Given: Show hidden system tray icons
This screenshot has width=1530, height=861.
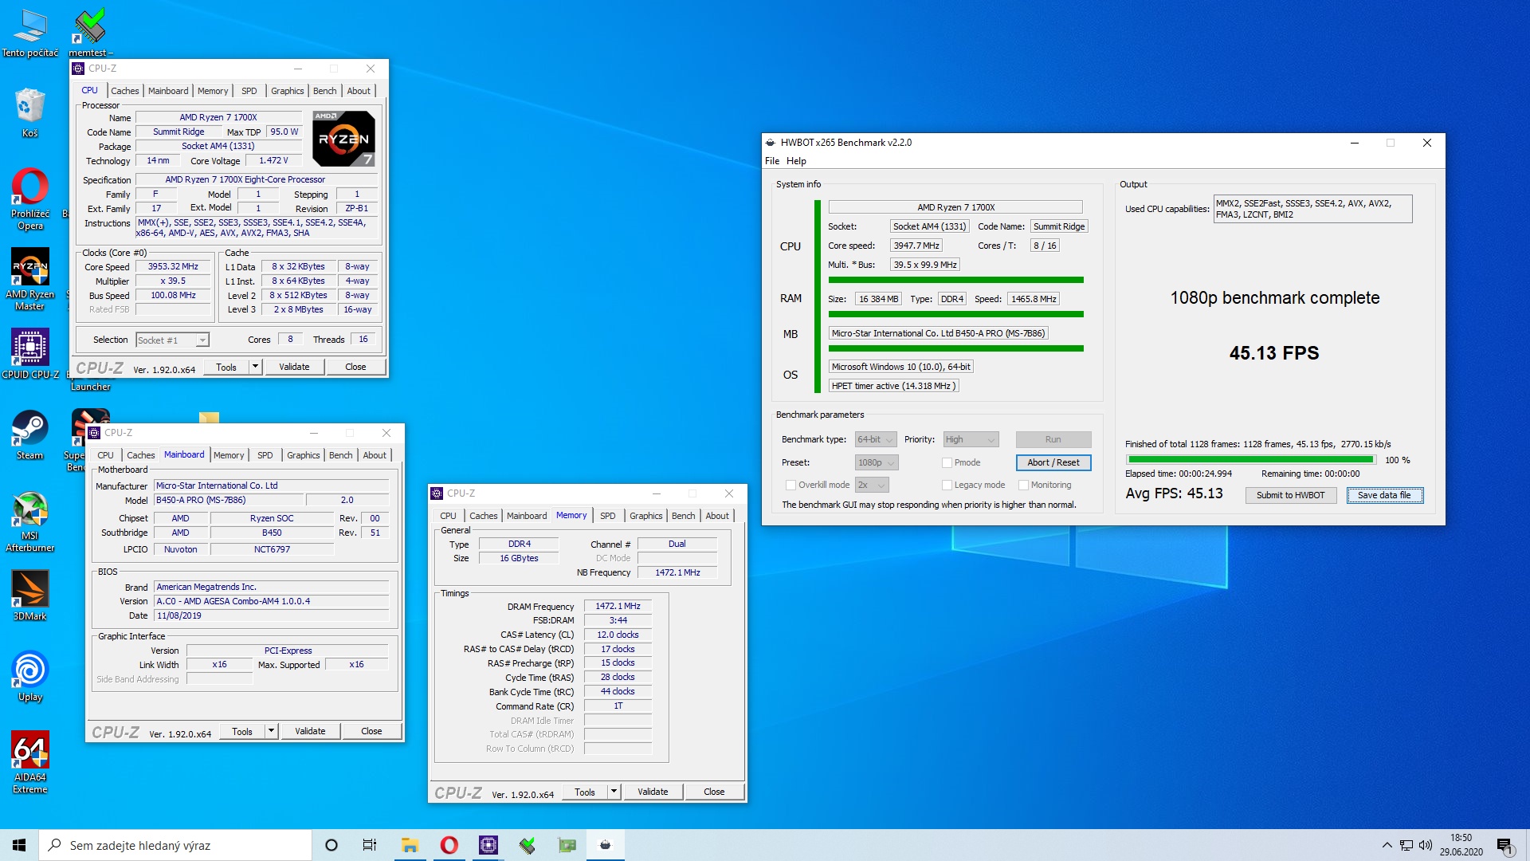Looking at the screenshot, I should tap(1387, 845).
